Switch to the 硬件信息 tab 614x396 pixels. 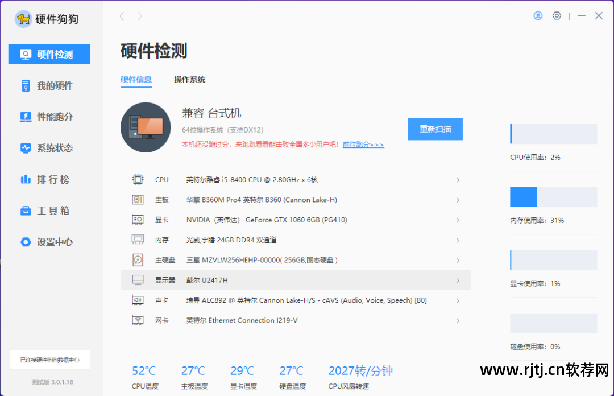click(x=136, y=80)
